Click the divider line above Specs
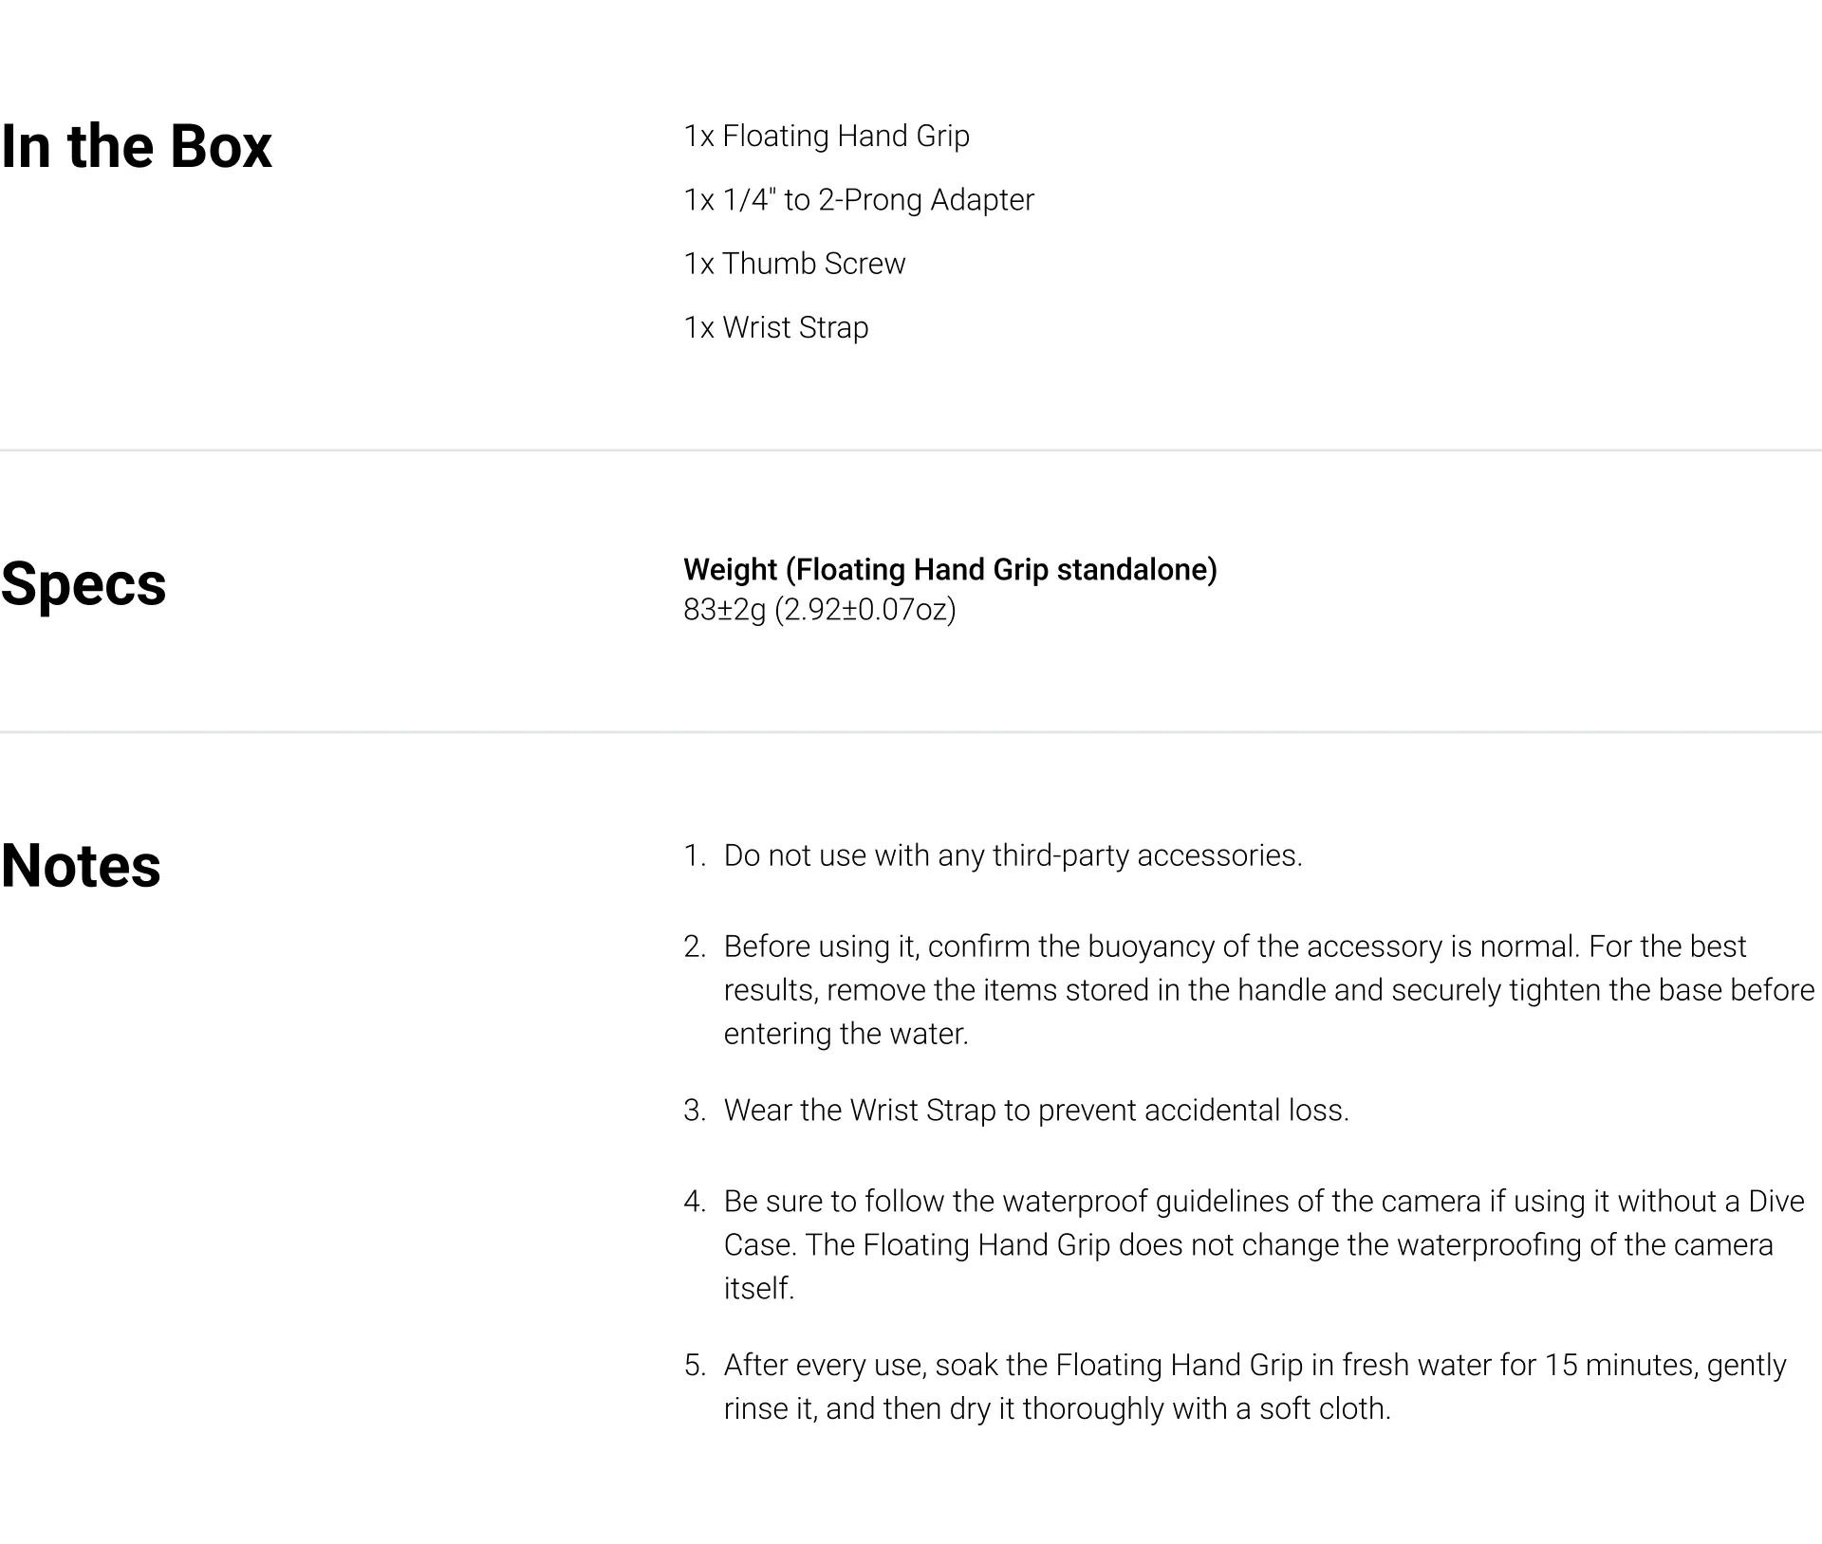This screenshot has height=1544, width=1822. [x=911, y=450]
